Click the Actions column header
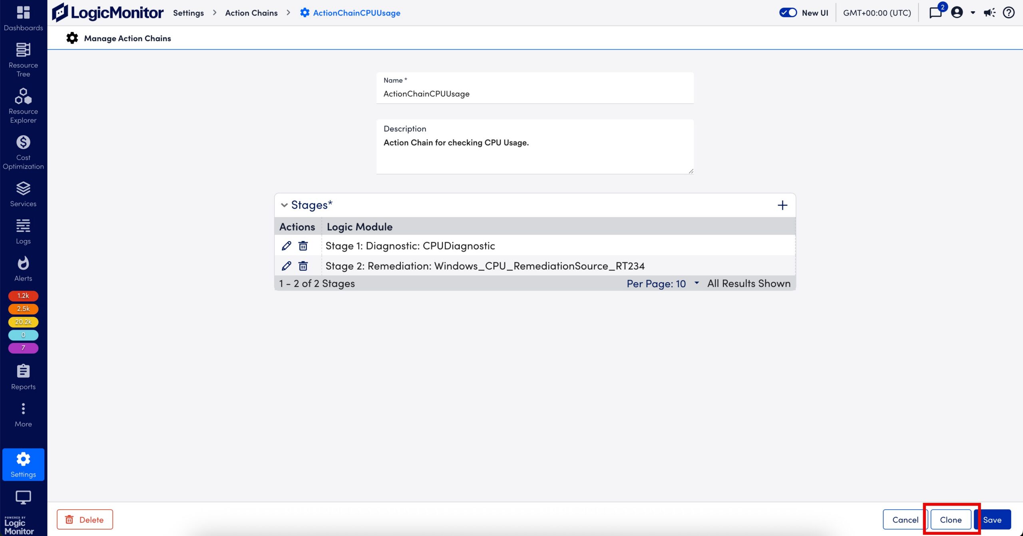This screenshot has height=536, width=1023. pos(297,227)
